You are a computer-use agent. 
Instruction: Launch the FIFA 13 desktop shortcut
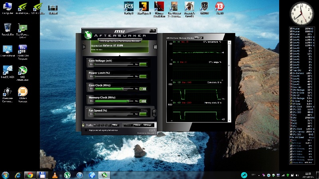pos(220,8)
